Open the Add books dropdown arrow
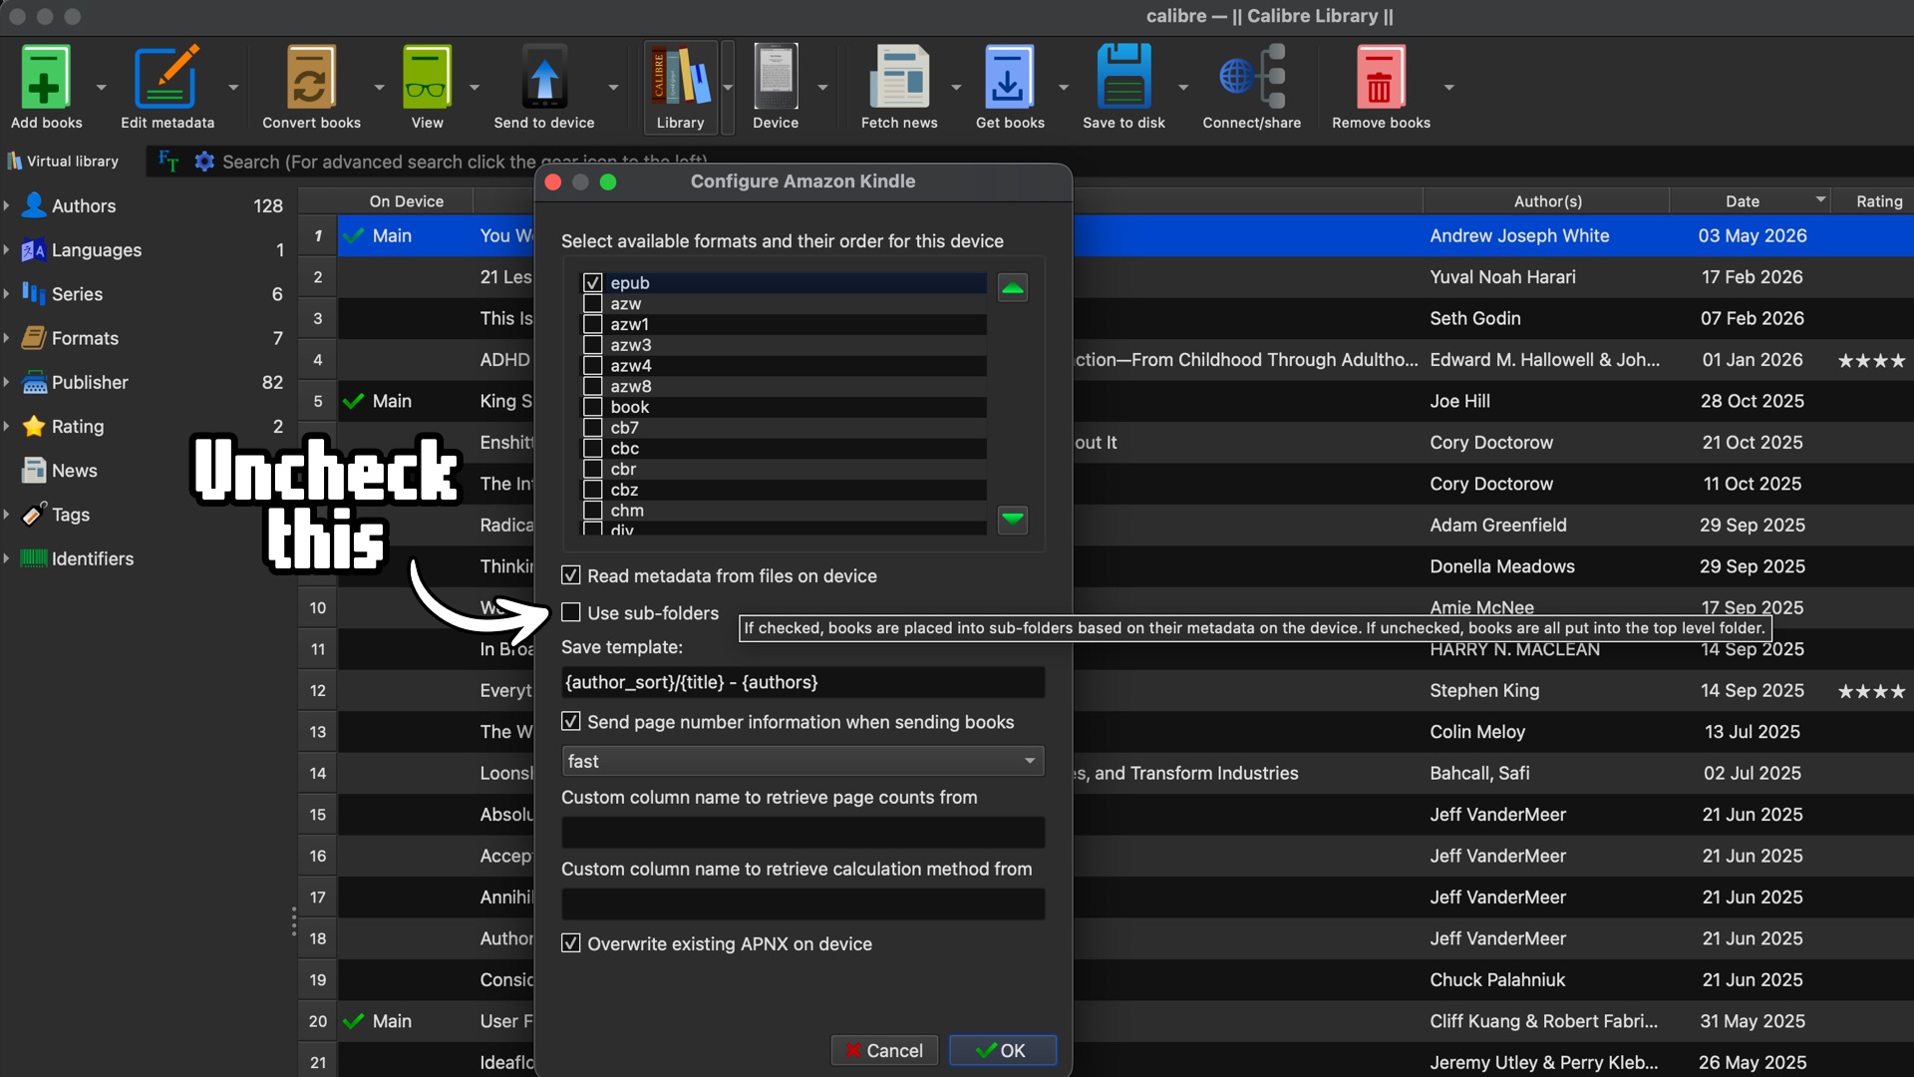 pyautogui.click(x=101, y=88)
